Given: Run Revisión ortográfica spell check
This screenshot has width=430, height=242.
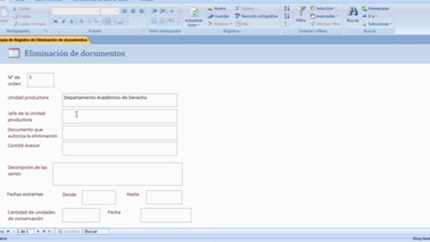Looking at the screenshot, I should pyautogui.click(x=256, y=16).
